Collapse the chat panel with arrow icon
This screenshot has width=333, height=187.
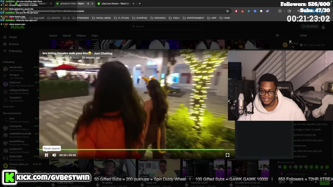(277, 35)
